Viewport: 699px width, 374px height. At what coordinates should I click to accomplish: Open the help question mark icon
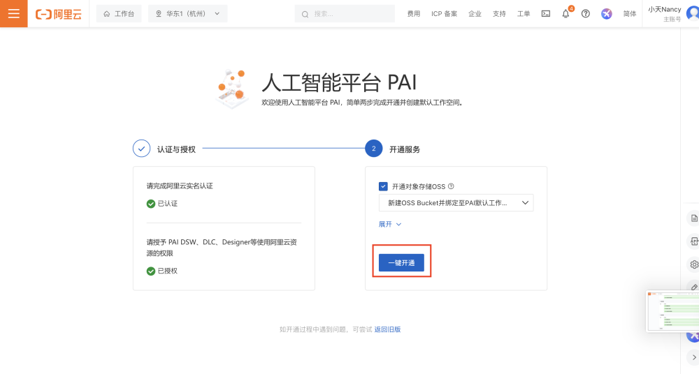click(x=586, y=14)
